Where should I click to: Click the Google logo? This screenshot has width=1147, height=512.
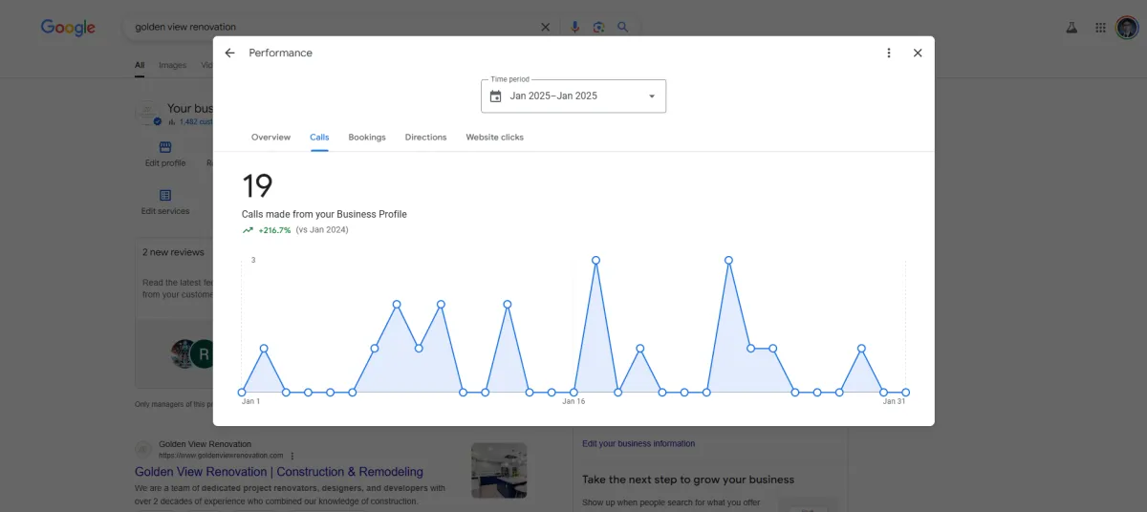pyautogui.click(x=68, y=28)
